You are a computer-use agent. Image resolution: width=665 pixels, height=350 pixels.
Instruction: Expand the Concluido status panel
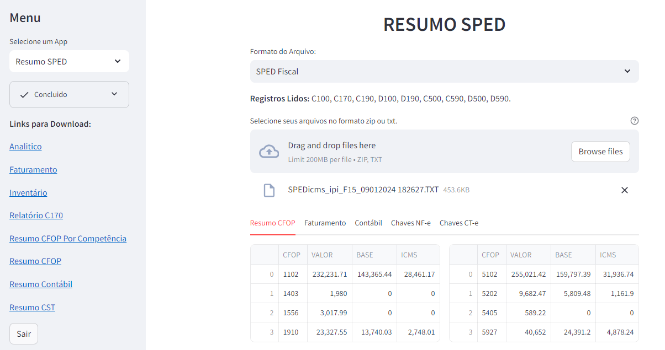tap(69, 94)
